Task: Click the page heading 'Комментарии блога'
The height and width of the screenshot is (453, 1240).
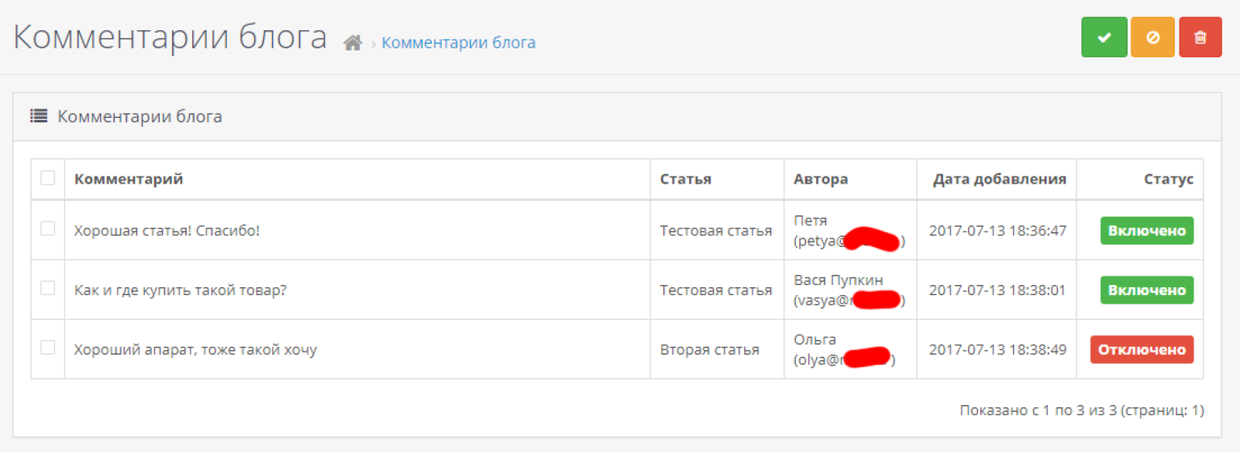Action: tap(170, 37)
